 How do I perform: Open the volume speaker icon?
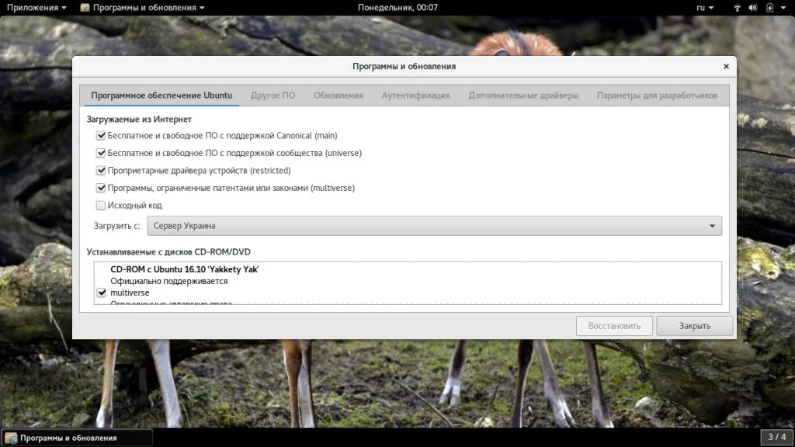[753, 8]
